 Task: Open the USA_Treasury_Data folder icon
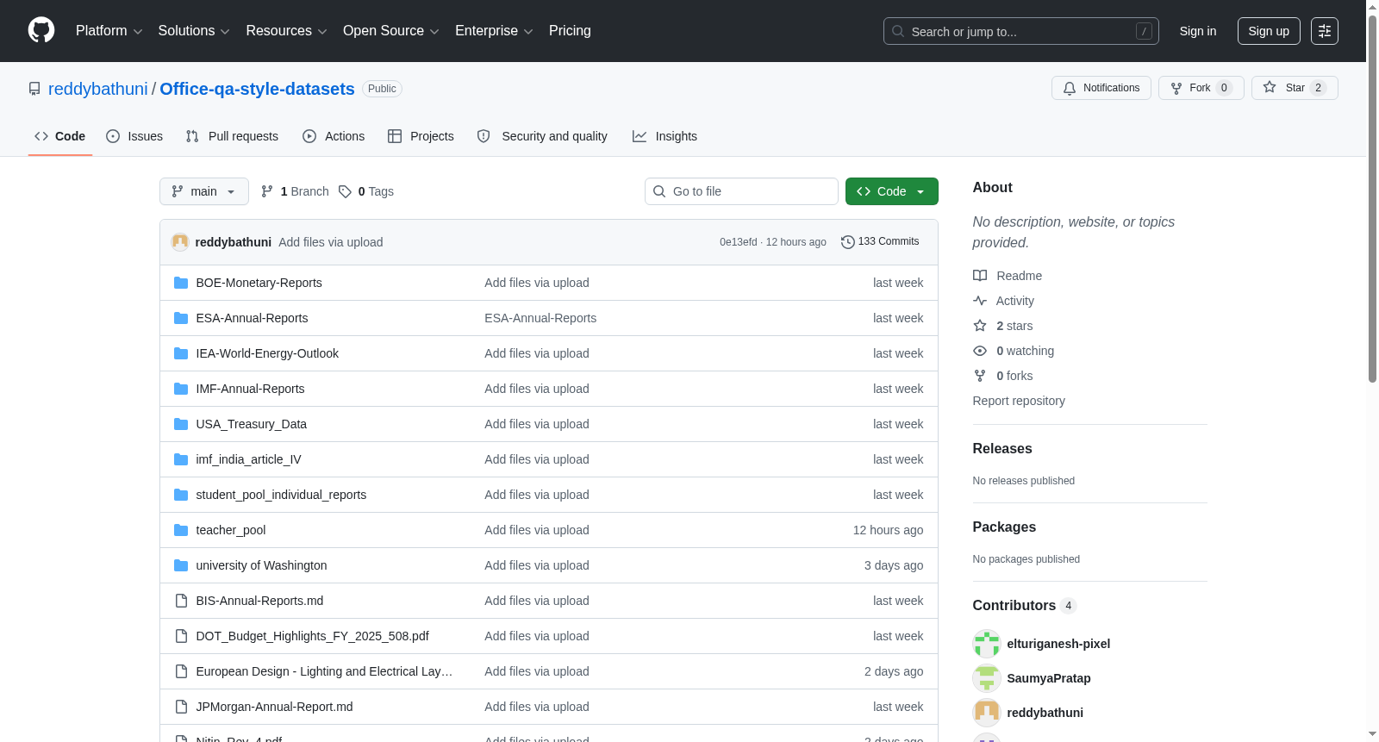point(181,424)
